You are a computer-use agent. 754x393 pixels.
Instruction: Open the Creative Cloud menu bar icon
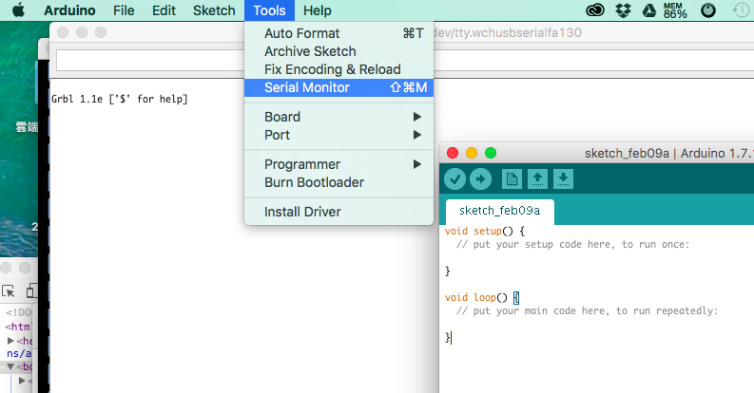596,10
